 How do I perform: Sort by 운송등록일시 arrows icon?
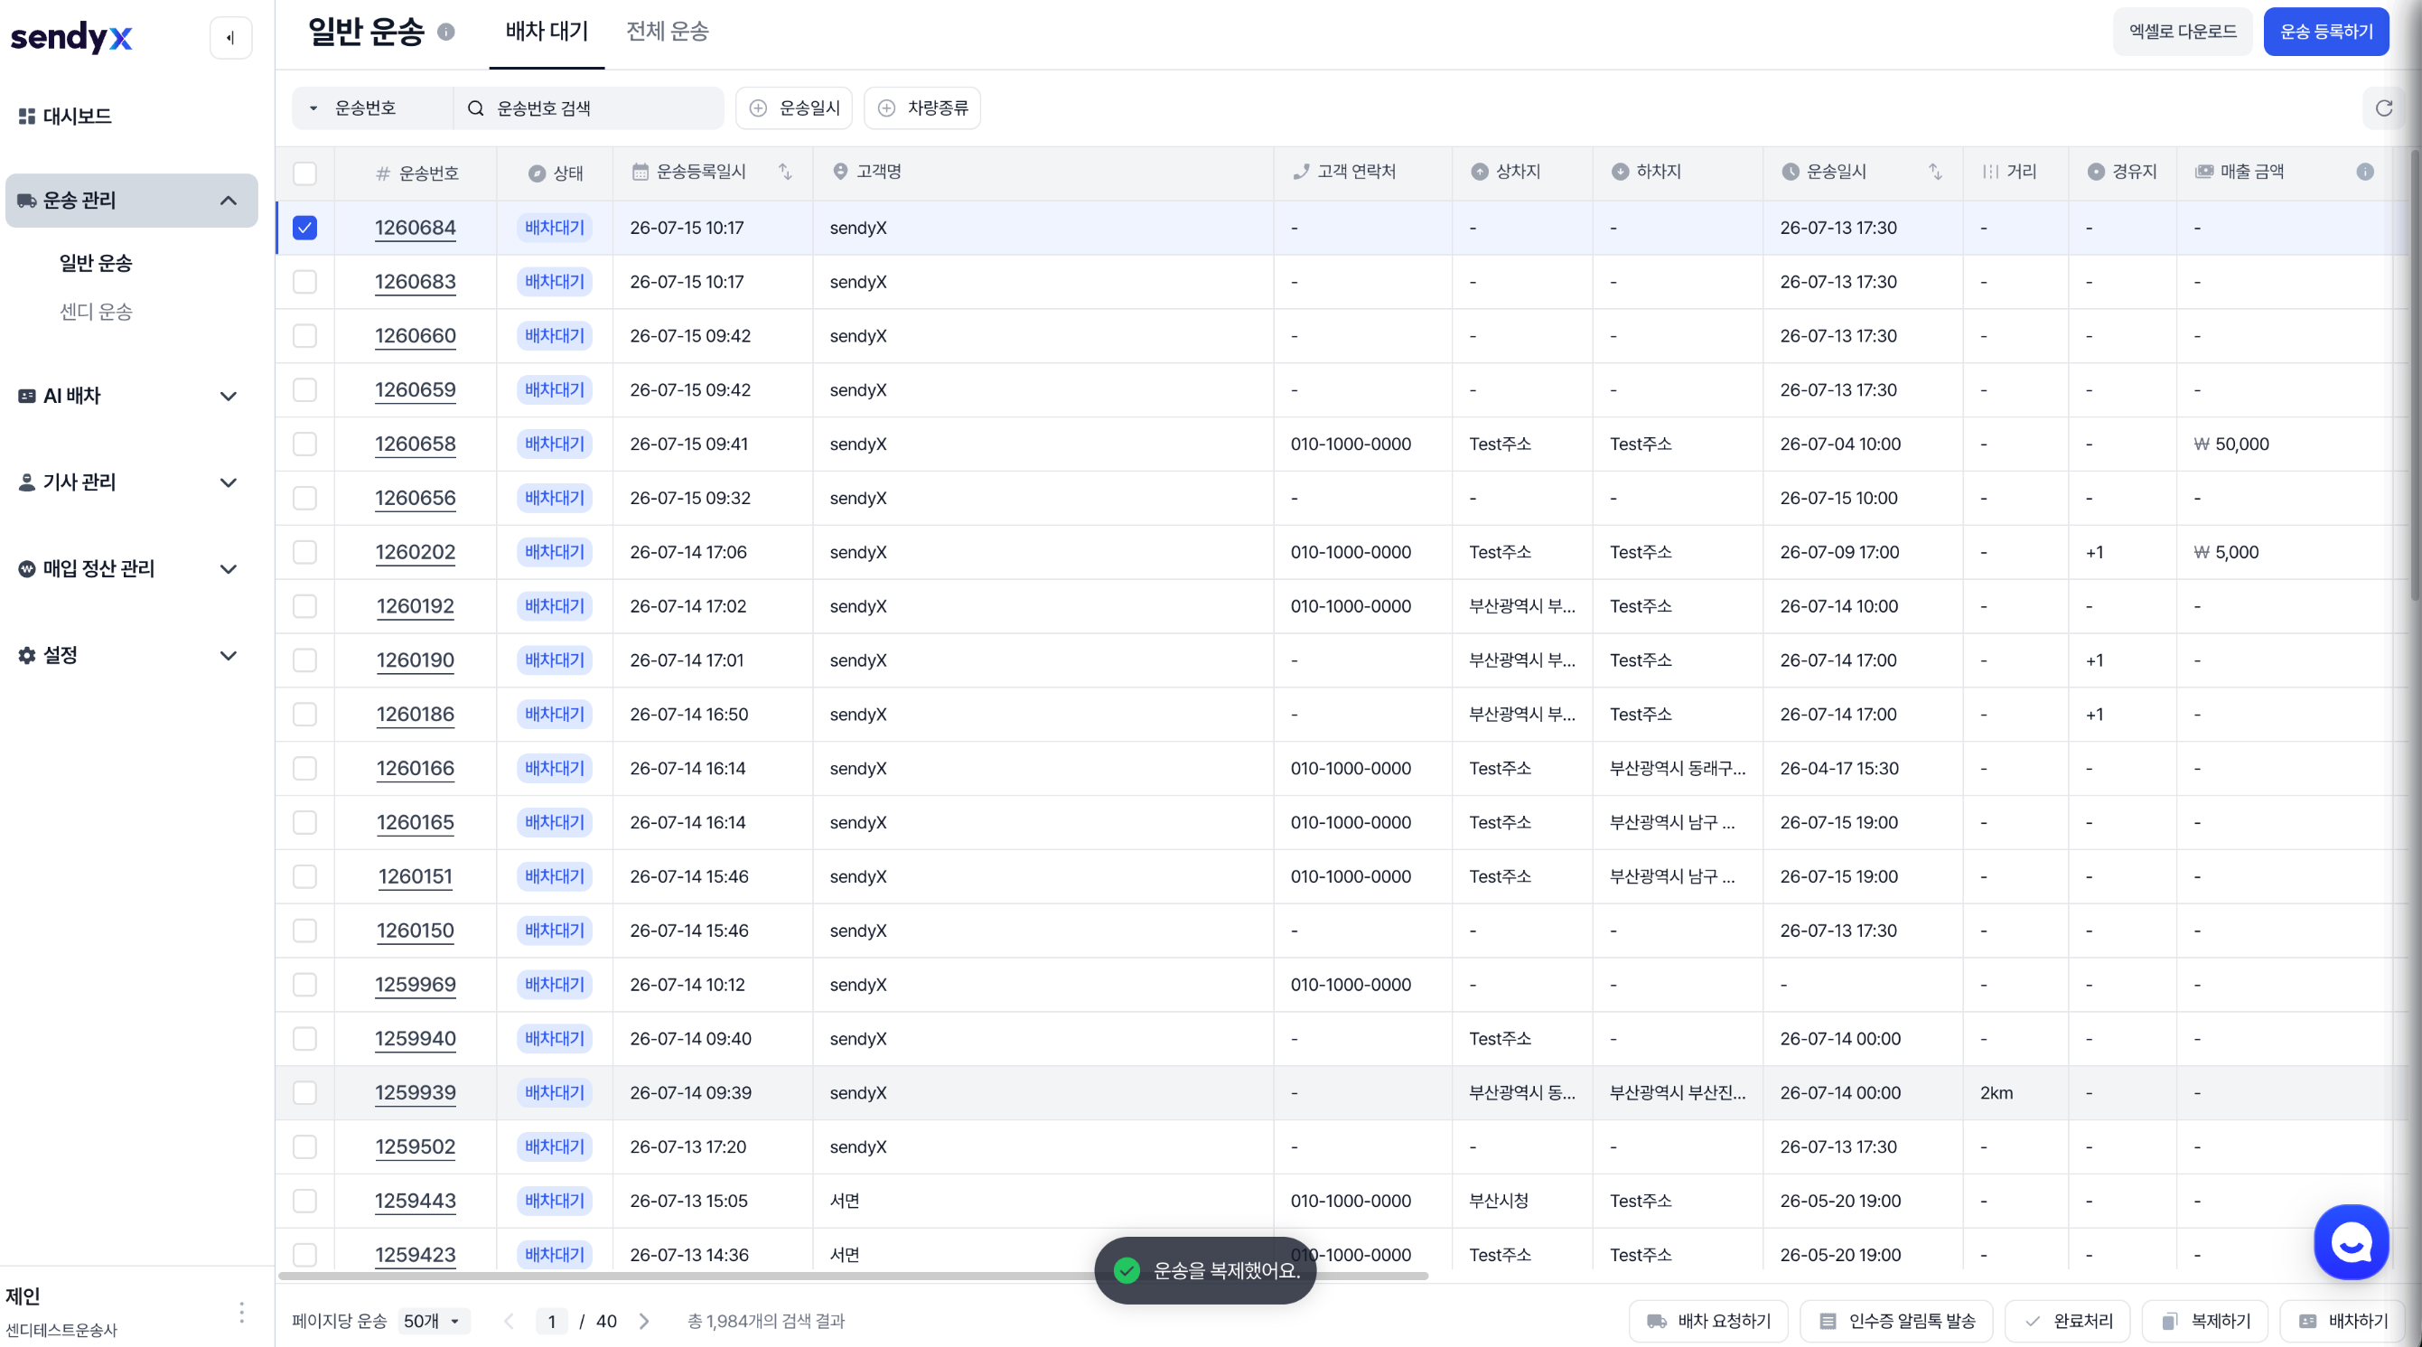pyautogui.click(x=785, y=171)
